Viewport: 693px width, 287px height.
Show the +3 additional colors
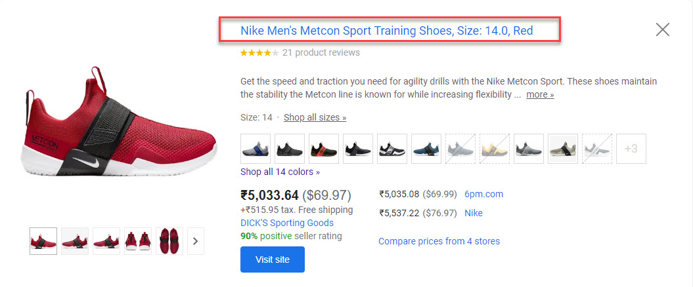(x=631, y=149)
